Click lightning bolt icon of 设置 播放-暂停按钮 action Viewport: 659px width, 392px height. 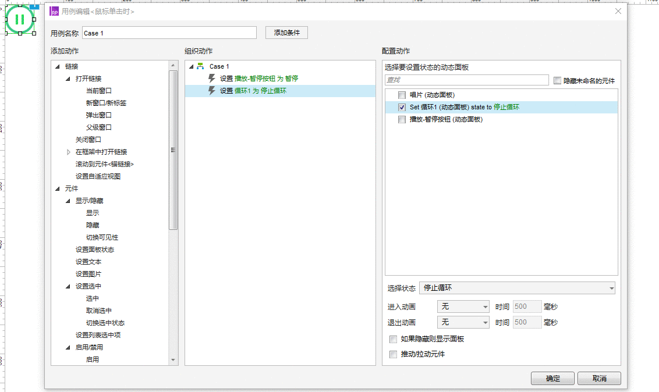click(x=212, y=79)
